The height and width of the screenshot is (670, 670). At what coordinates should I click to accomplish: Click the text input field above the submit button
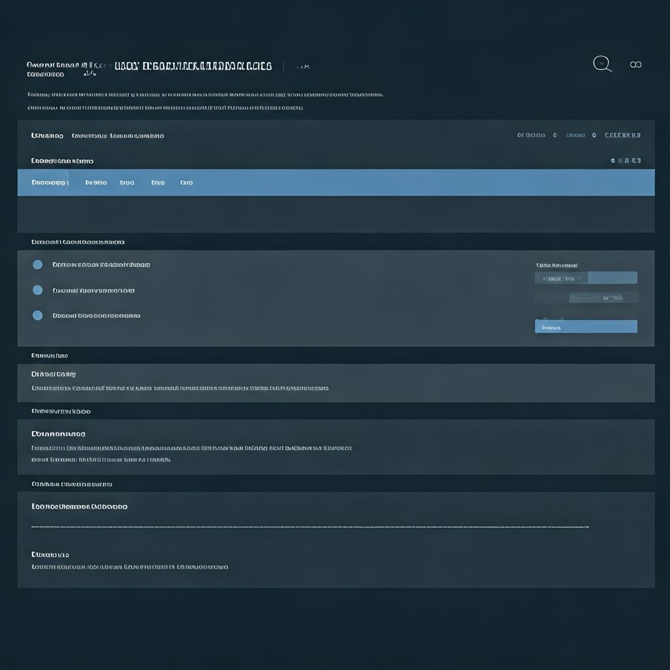[586, 297]
